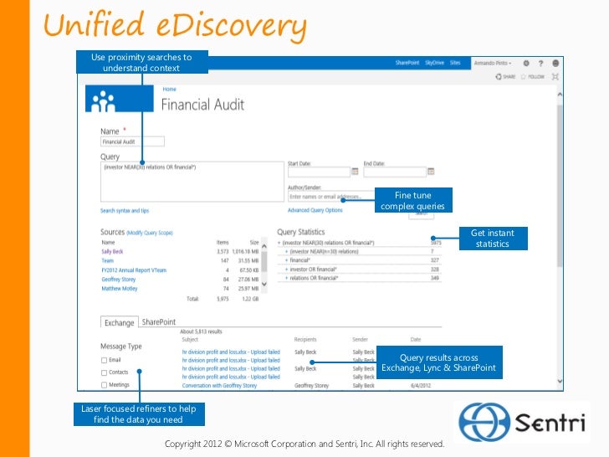Screen dimensions: 609x457
Task: Open the help question mark icon
Action: (540, 63)
